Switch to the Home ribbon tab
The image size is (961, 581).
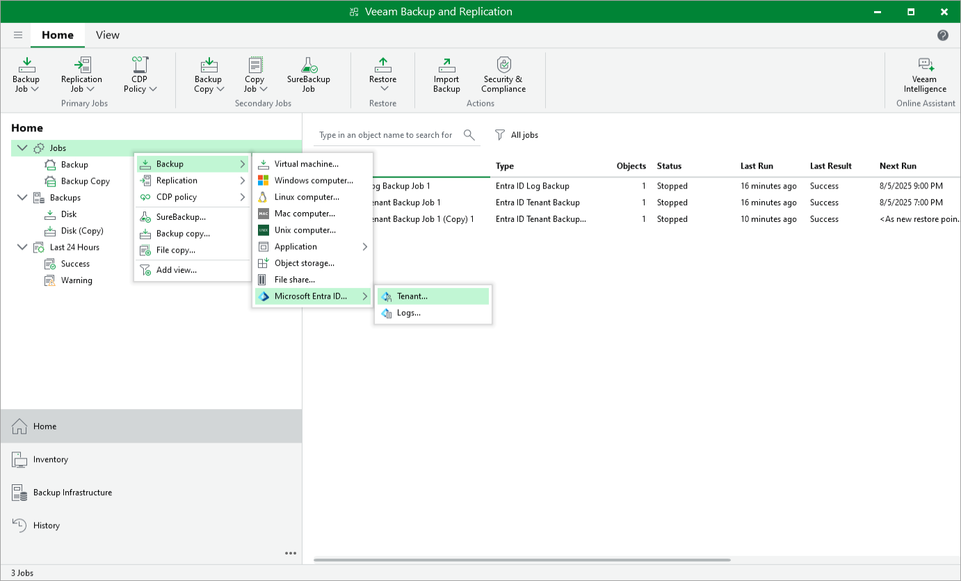pos(58,35)
